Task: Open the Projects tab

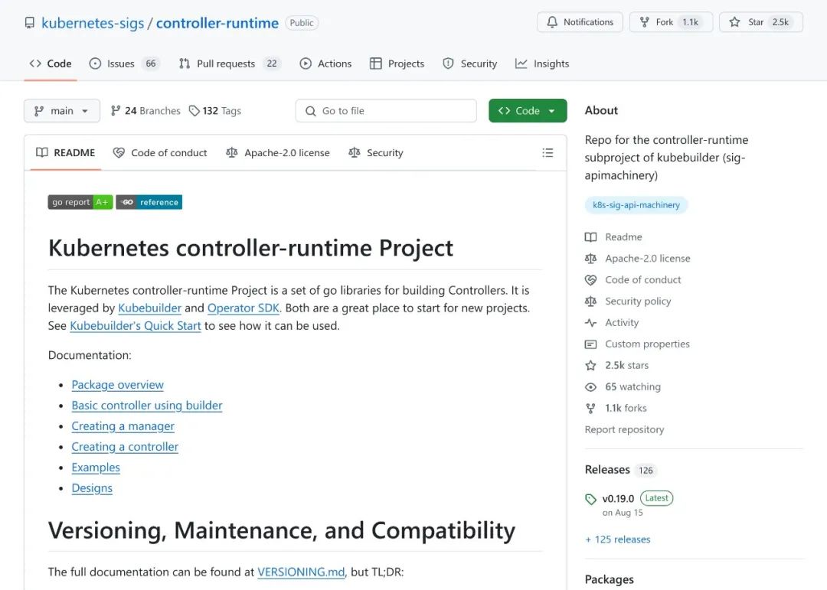Action: click(397, 64)
